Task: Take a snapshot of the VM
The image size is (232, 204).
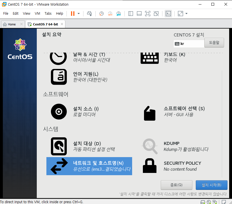Action: (101, 14)
